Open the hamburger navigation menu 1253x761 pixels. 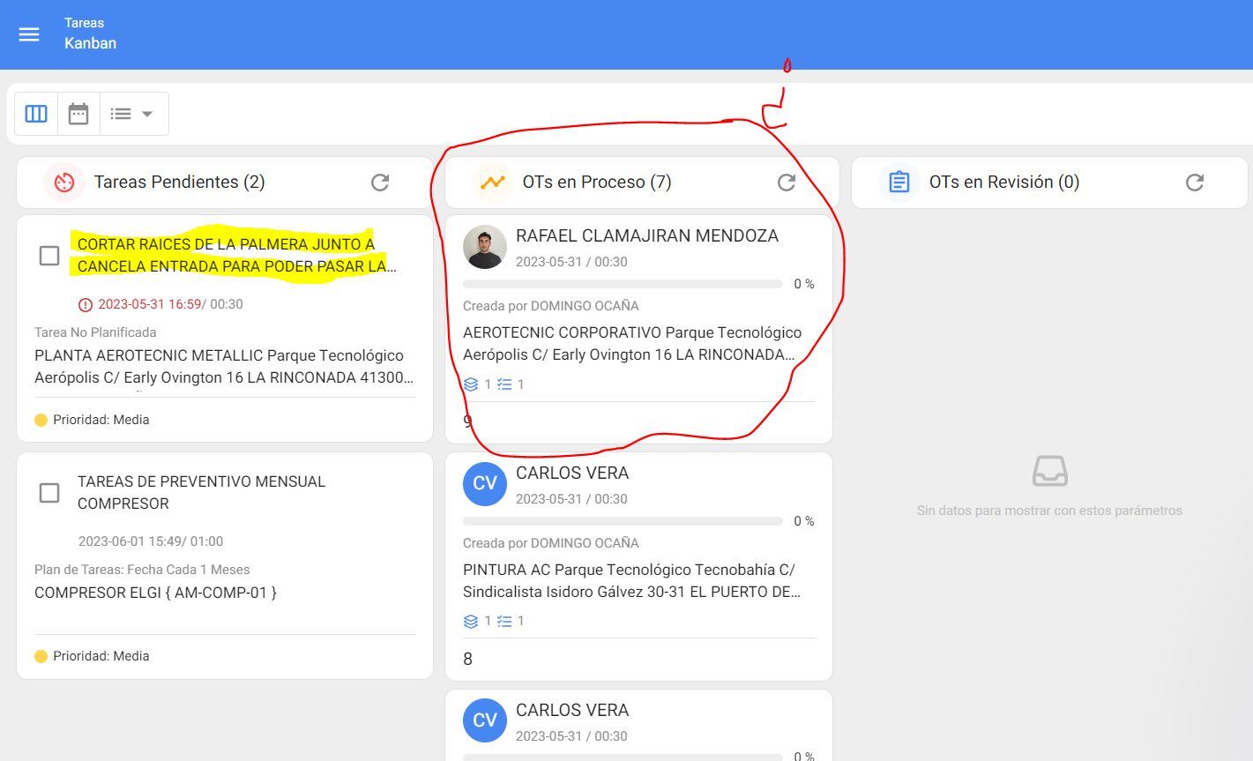pyautogui.click(x=29, y=34)
